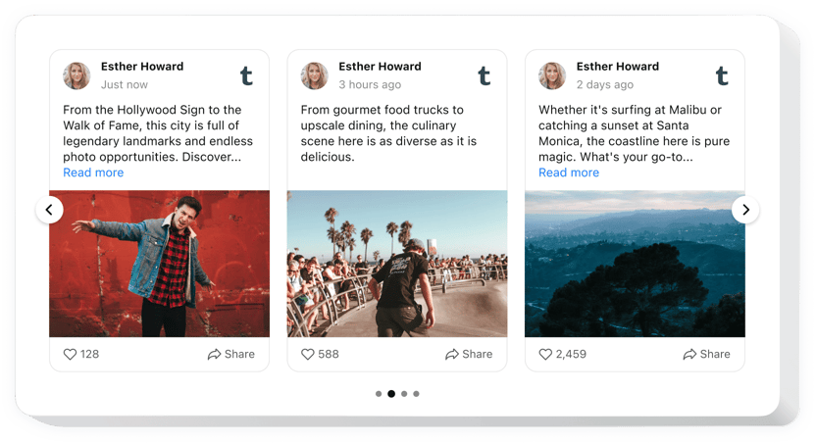816x443 pixels.
Task: Click Esther Howard's avatar on the first post
Action: pos(76,75)
